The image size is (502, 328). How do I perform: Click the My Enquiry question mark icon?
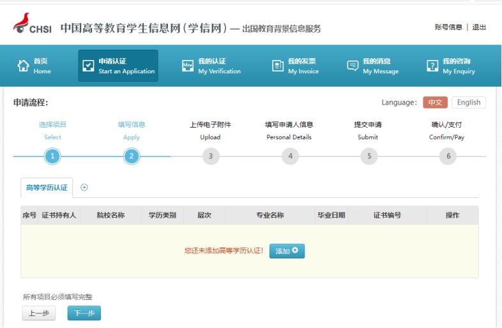pos(432,66)
